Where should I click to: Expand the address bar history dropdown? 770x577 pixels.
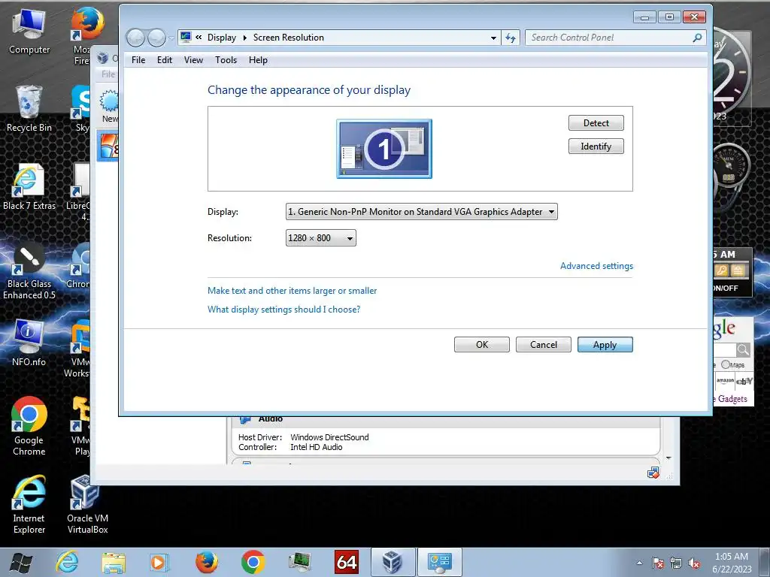point(493,38)
